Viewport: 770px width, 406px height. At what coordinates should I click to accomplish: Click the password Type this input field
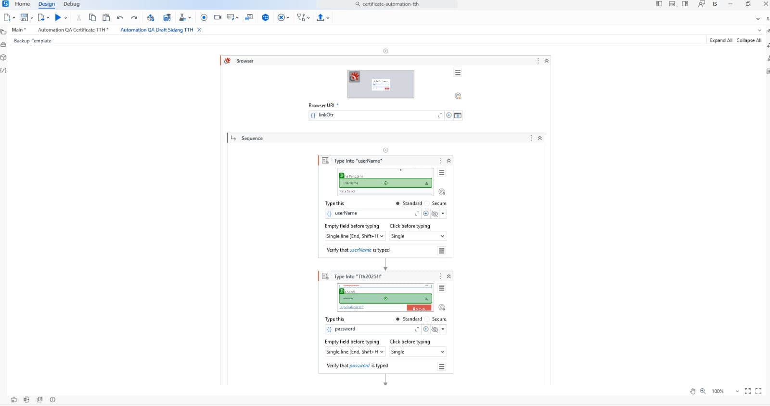373,329
